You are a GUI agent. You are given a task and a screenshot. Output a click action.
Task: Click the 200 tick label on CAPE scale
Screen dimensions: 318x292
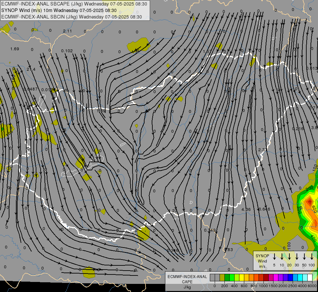click(x=224, y=286)
